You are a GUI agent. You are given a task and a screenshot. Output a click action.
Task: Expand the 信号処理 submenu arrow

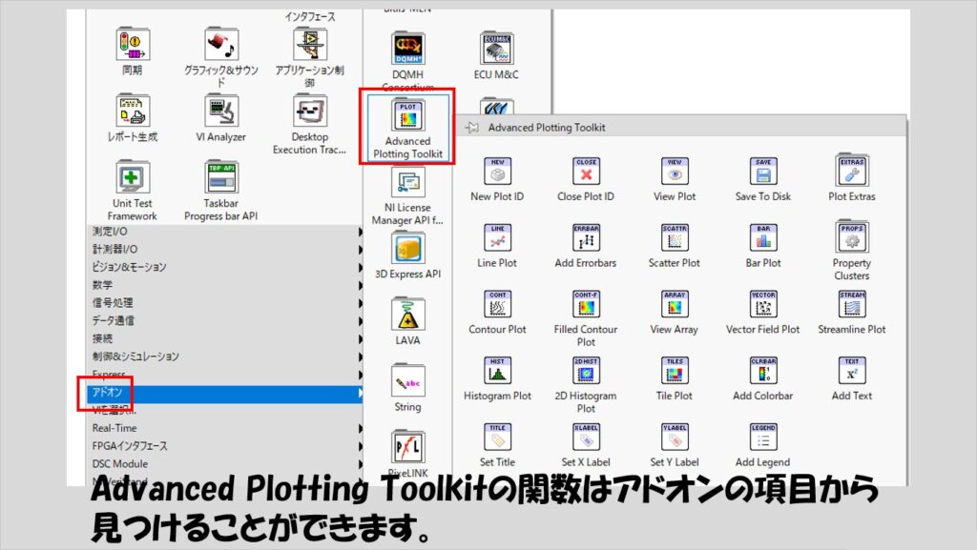360,303
